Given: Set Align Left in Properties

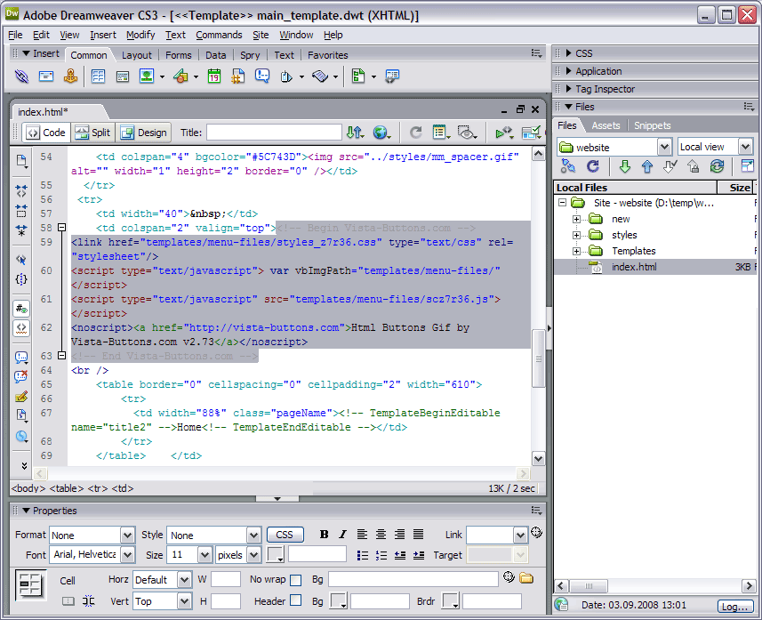Looking at the screenshot, I should 362,535.
